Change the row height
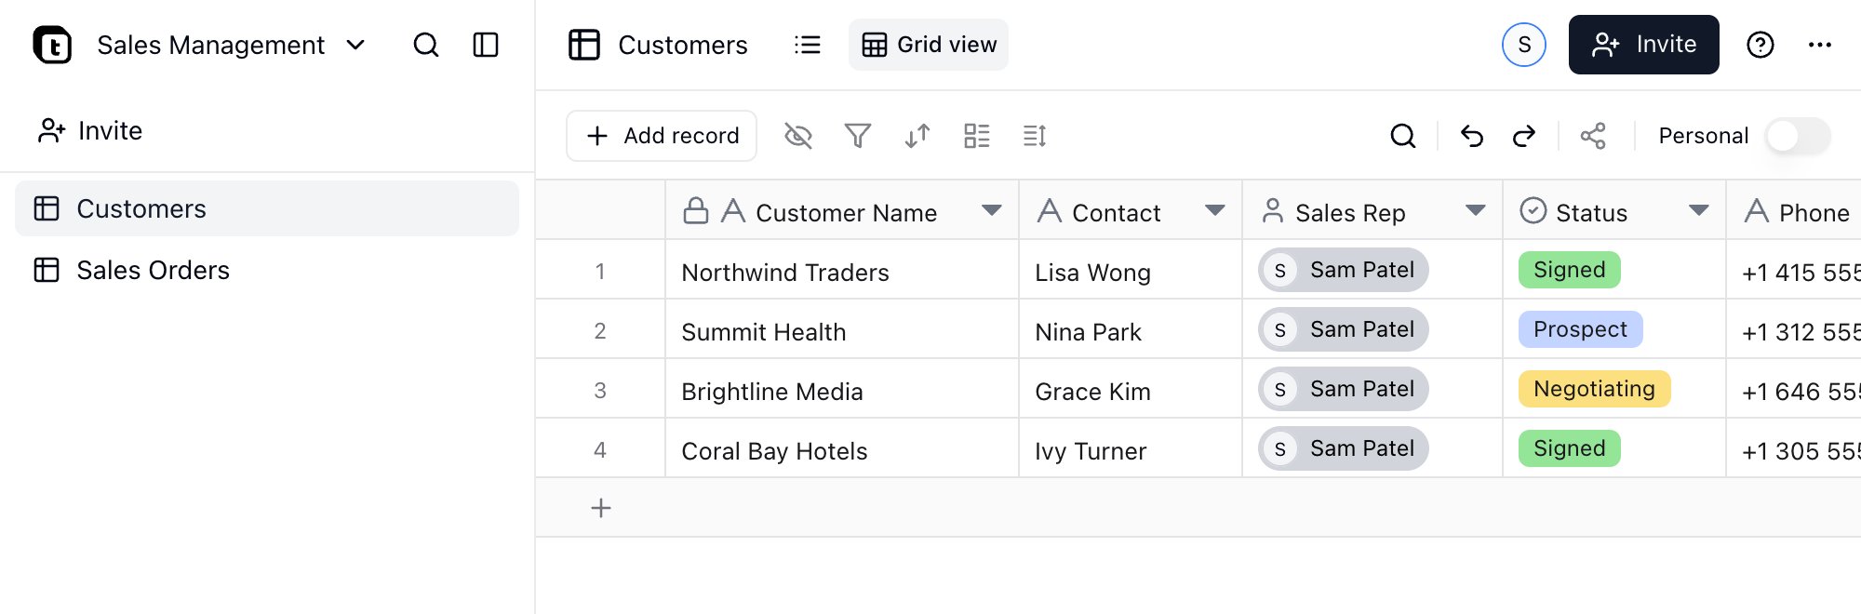Viewport: 1861px width, 614px height. [x=1035, y=136]
